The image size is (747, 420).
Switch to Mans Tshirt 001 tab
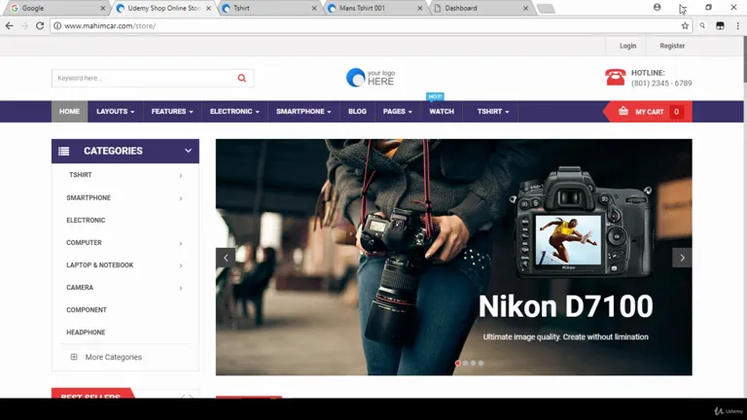(x=374, y=8)
